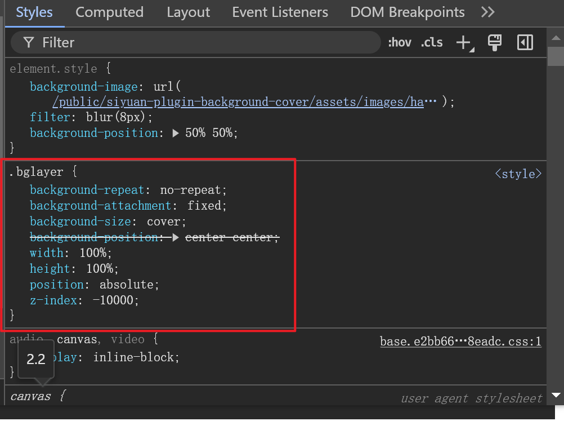
Task: Open the paintbrush rendering emulation icon
Action: click(x=495, y=42)
